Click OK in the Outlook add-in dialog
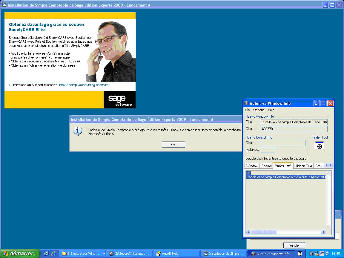Viewport: 344px width, 258px height. pos(173,145)
